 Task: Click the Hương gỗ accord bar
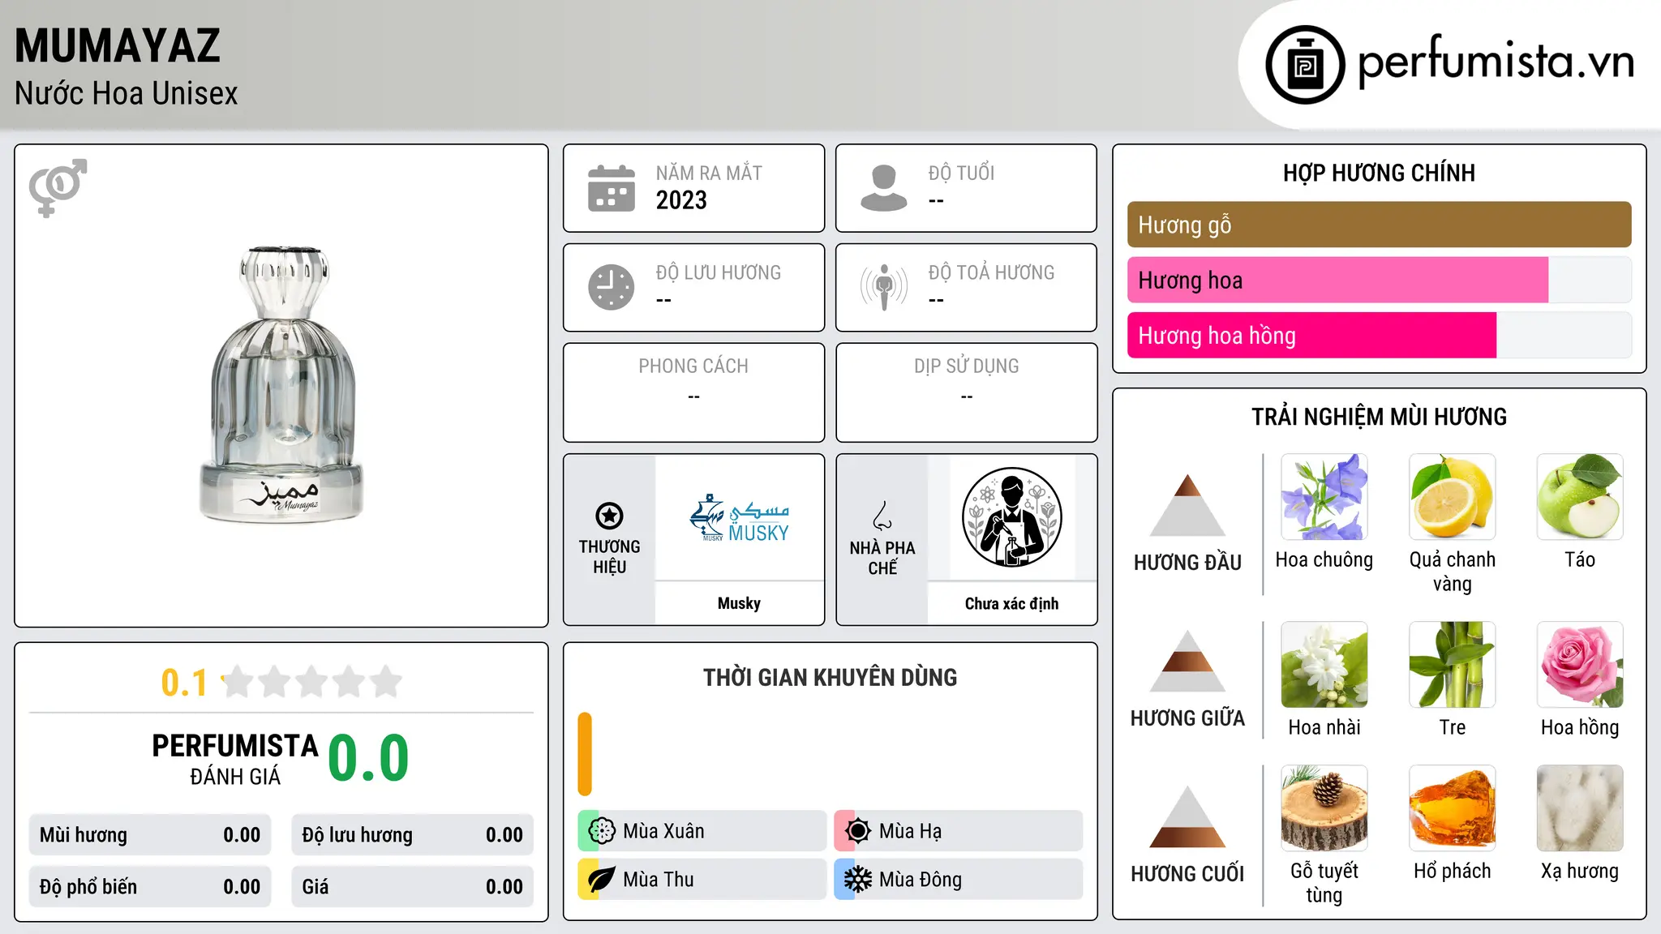click(x=1379, y=225)
